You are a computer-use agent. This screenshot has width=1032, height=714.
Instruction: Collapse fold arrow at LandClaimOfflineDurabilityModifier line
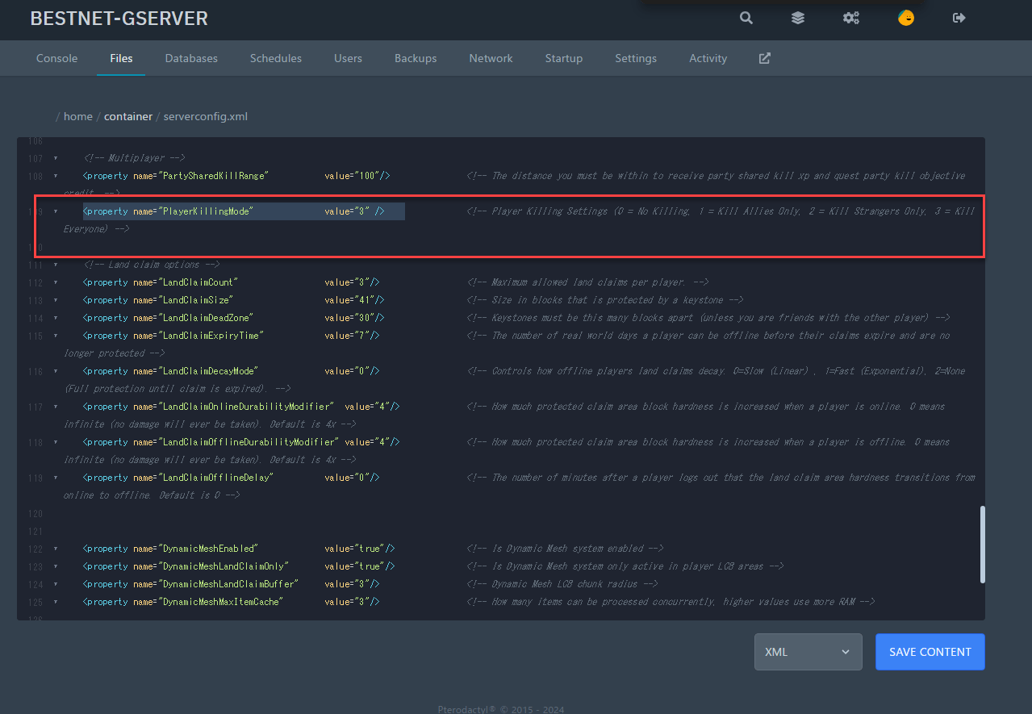56,442
